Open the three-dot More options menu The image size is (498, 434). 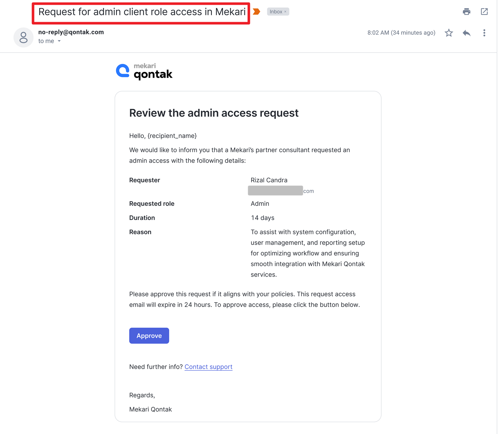[484, 33]
